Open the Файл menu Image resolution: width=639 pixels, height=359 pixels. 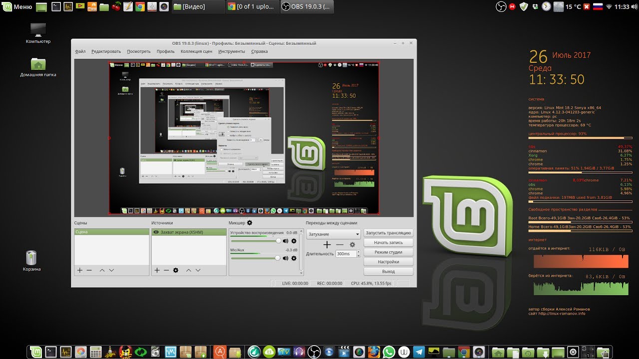pos(80,51)
